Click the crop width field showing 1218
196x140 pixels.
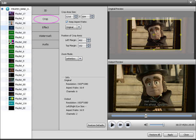click(70, 17)
